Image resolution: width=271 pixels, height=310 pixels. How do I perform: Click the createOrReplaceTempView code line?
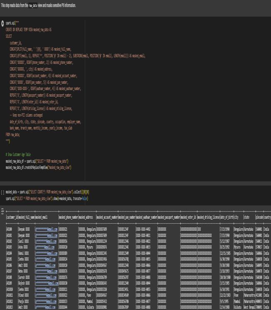coord(38,168)
